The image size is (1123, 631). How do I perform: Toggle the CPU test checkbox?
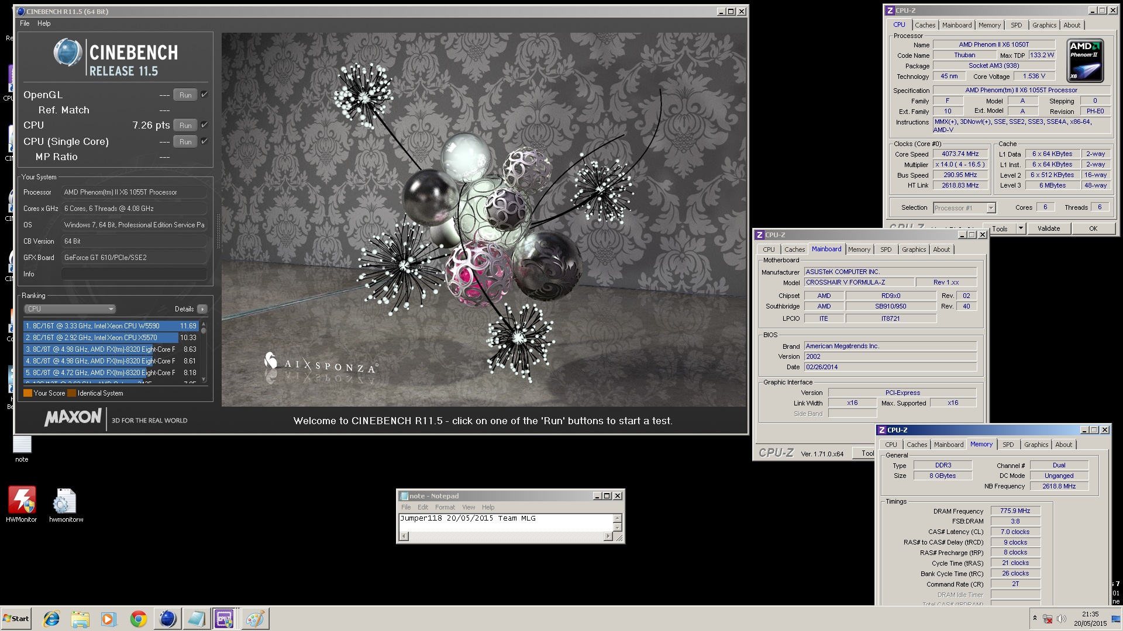pyautogui.click(x=205, y=125)
